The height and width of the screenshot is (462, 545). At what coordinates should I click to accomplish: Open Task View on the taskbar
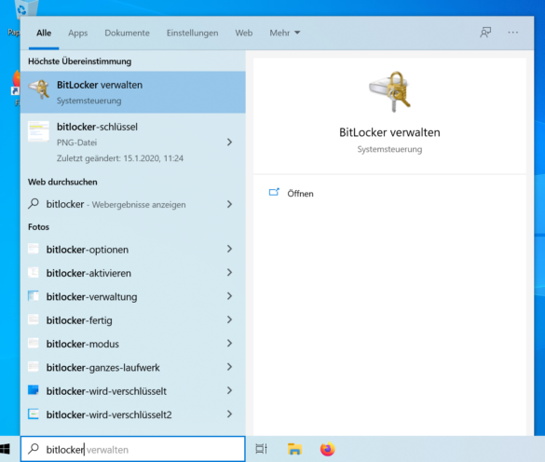262,449
